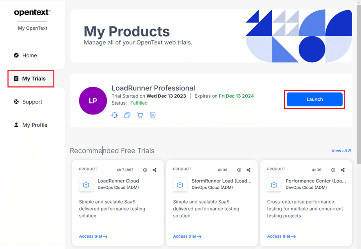This screenshot has height=249, width=361.
Task: Launch LoadRunner Professional trial
Action: pyautogui.click(x=314, y=99)
